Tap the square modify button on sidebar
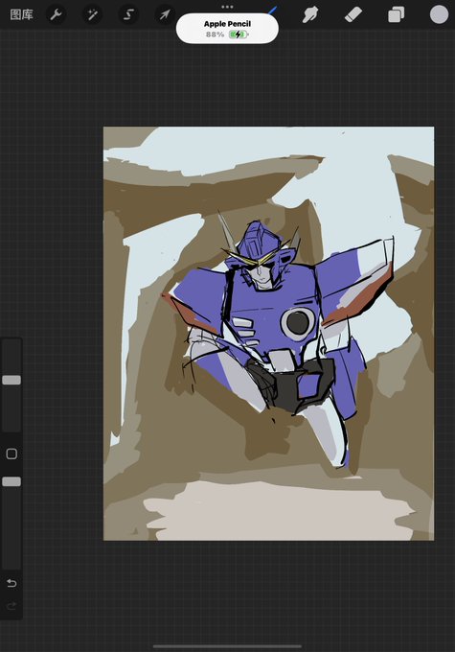The image size is (455, 652). point(11,454)
